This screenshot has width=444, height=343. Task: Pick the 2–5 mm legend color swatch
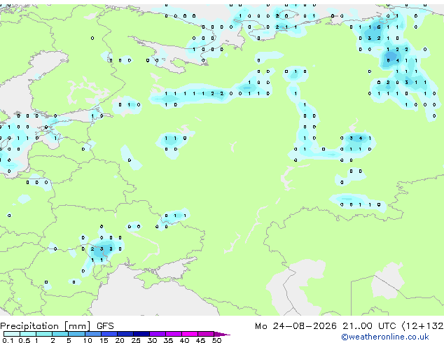60,334
